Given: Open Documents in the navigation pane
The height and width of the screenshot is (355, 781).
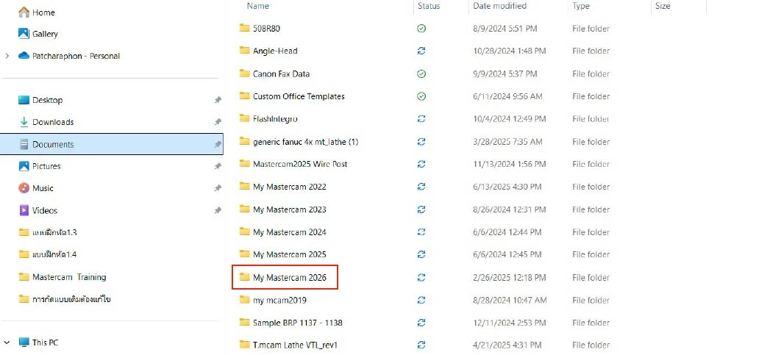Looking at the screenshot, I should pyautogui.click(x=112, y=144).
